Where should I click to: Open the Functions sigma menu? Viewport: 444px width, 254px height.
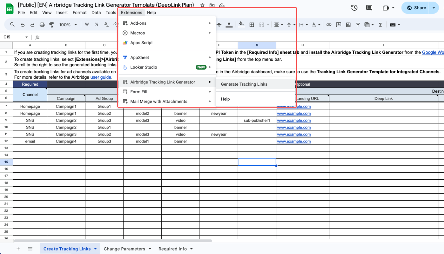(x=380, y=24)
